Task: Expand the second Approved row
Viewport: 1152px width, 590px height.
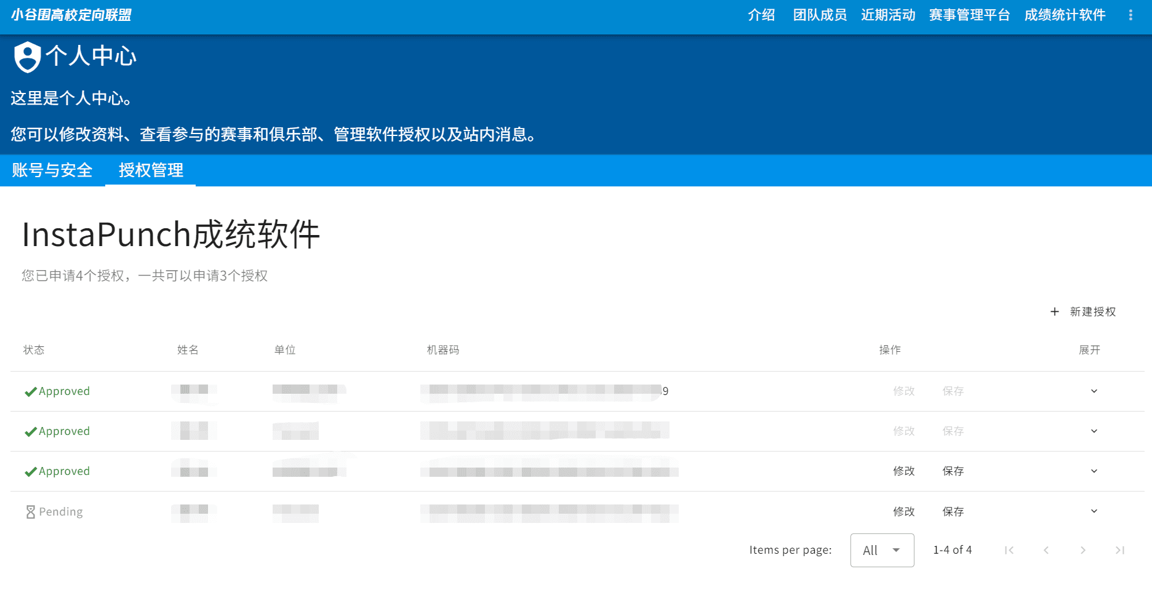Action: pyautogui.click(x=1094, y=431)
